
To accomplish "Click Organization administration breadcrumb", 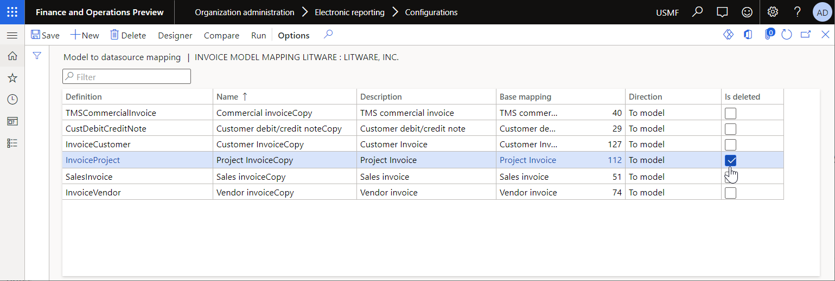I will (x=245, y=12).
